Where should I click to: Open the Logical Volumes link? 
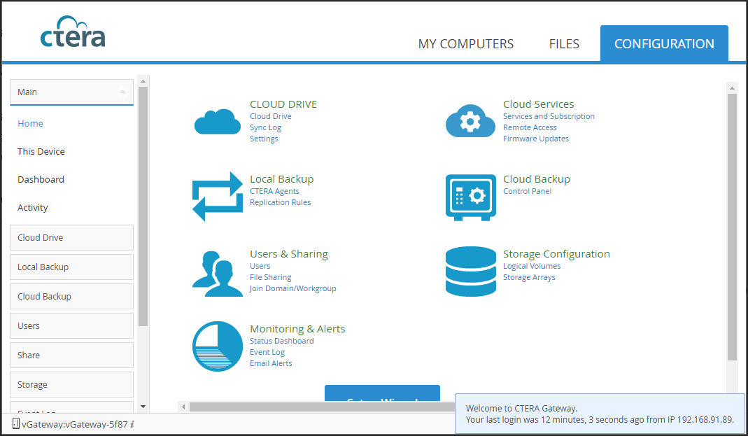point(532,266)
